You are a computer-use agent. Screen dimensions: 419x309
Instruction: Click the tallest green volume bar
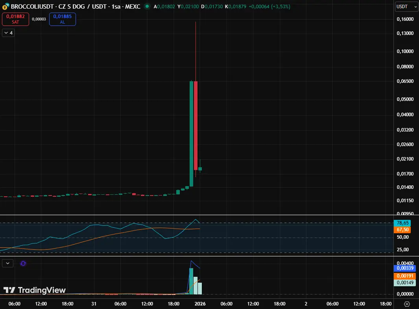pyautogui.click(x=191, y=281)
